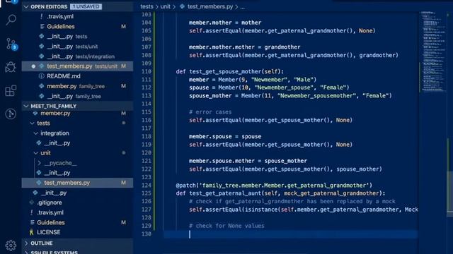
Task: Open the Run and Debug view
Action: click(11, 67)
